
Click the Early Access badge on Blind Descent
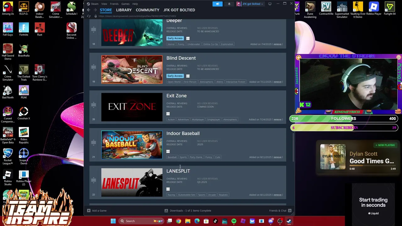click(x=175, y=76)
